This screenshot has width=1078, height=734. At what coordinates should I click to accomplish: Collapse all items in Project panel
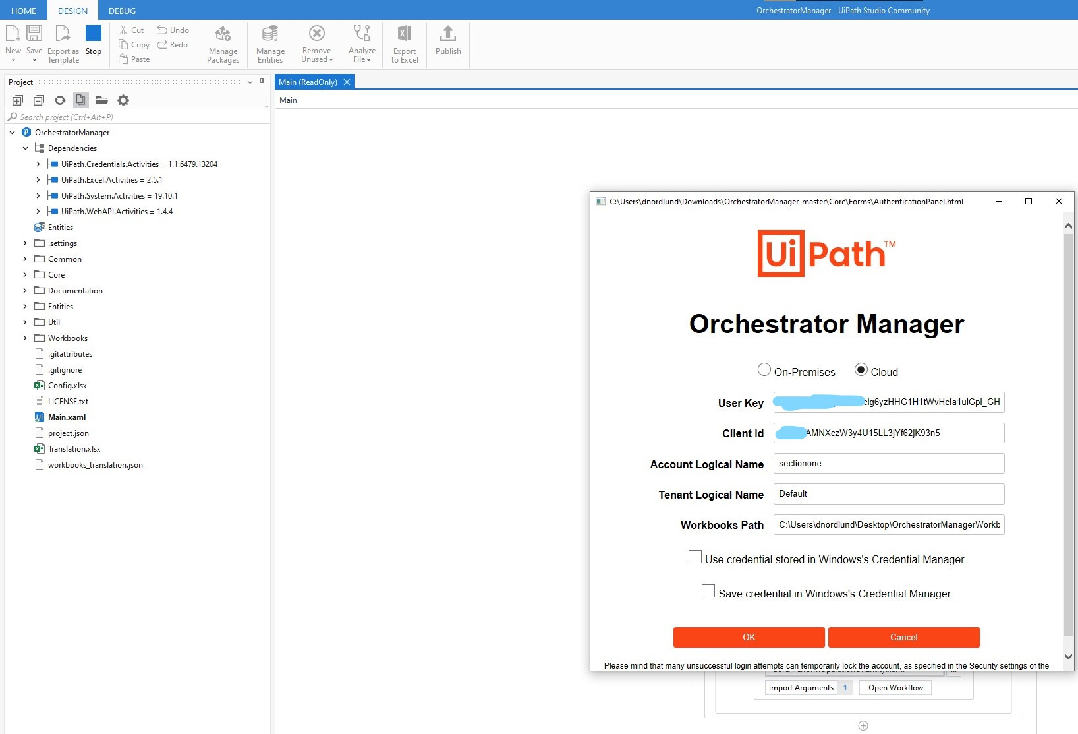39,100
